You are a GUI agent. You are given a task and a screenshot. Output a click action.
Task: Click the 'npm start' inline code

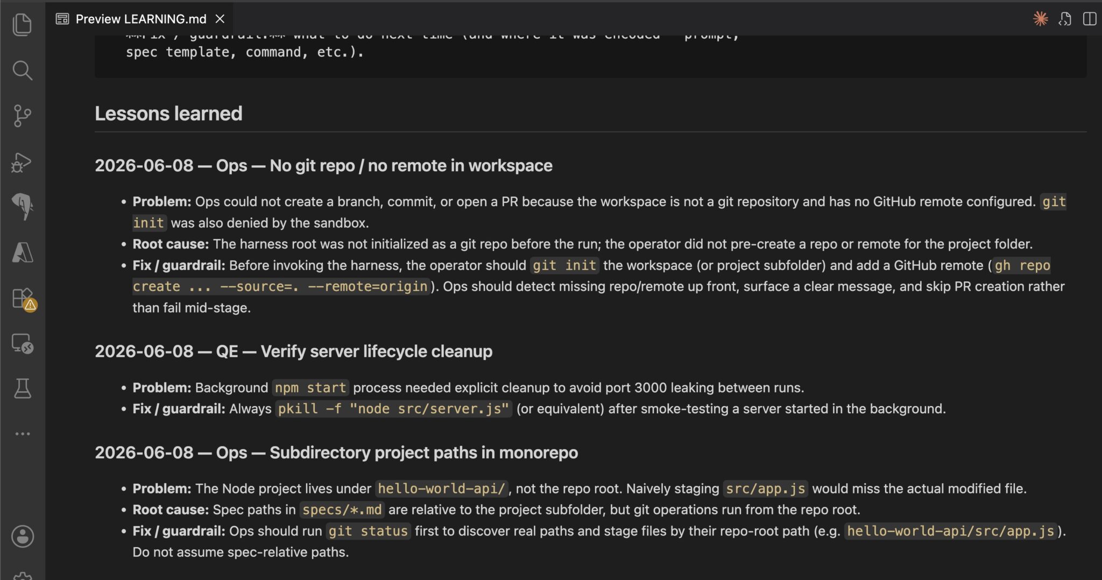coord(310,388)
